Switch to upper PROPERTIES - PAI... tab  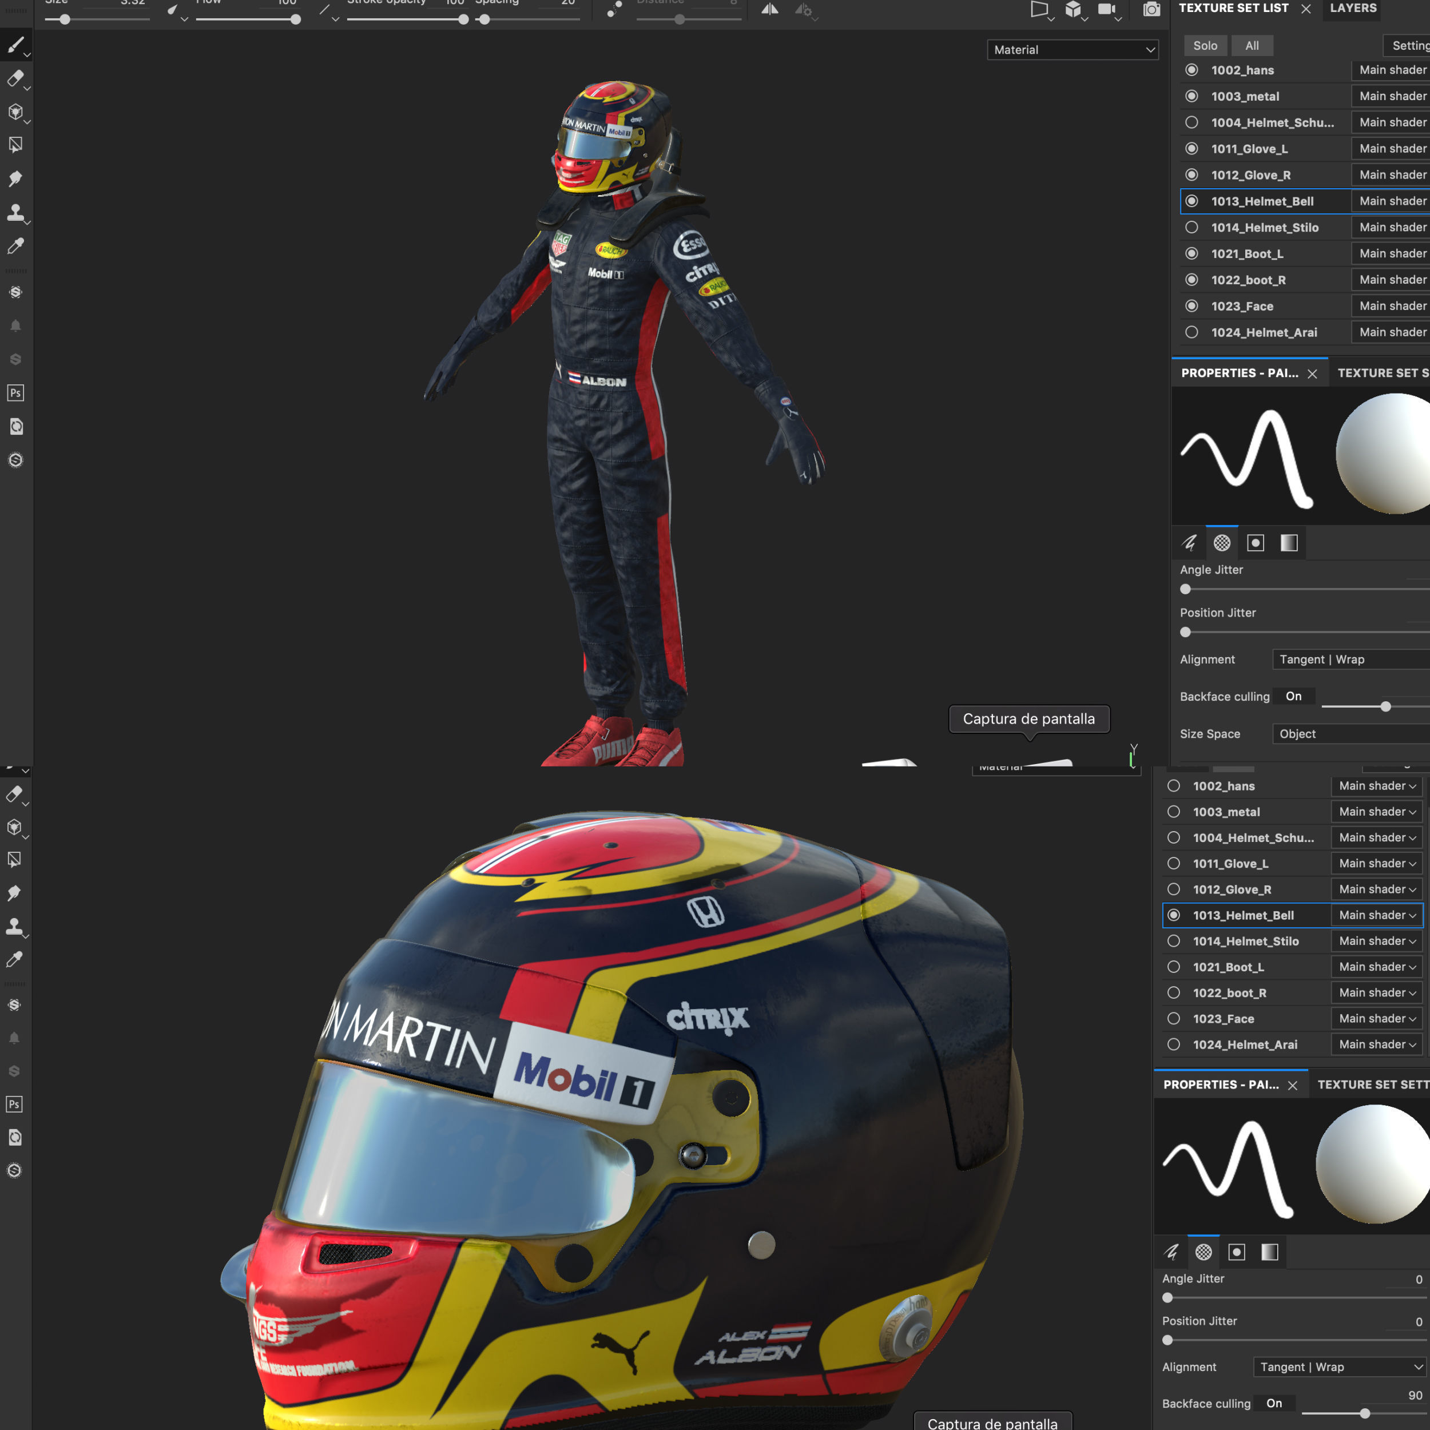point(1240,373)
